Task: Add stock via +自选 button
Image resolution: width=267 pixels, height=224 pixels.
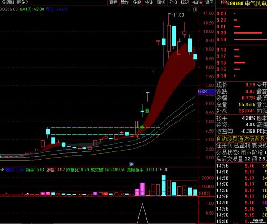Action: [197, 3]
